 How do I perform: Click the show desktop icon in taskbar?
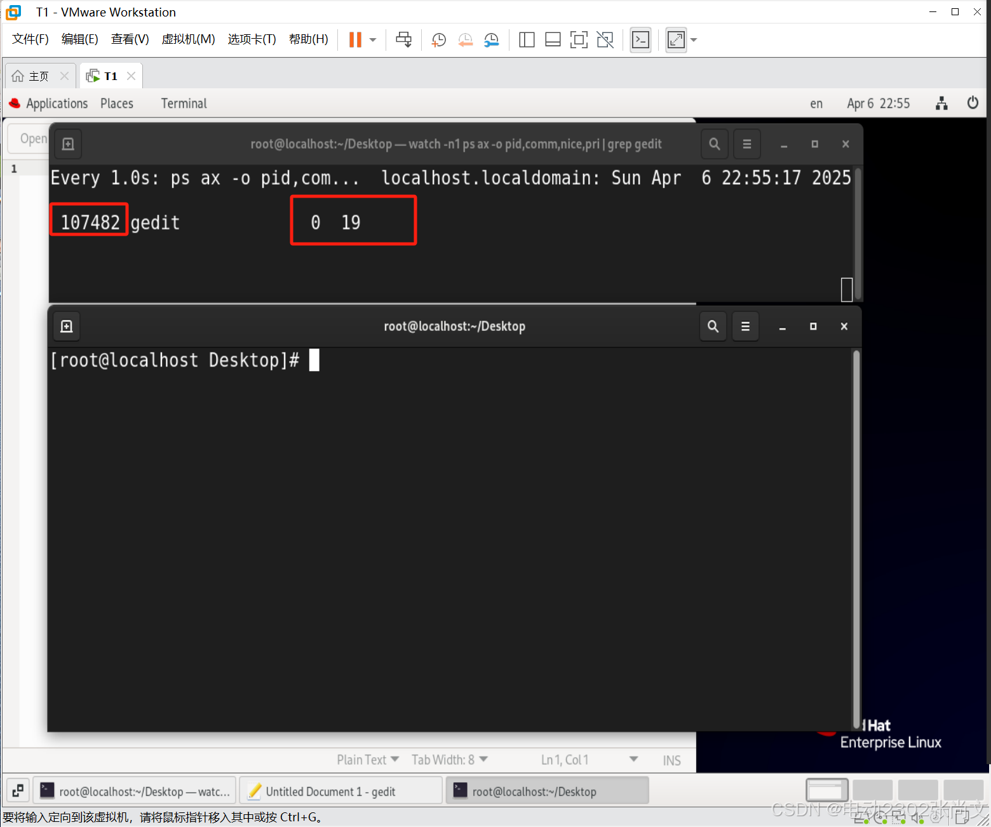(18, 791)
